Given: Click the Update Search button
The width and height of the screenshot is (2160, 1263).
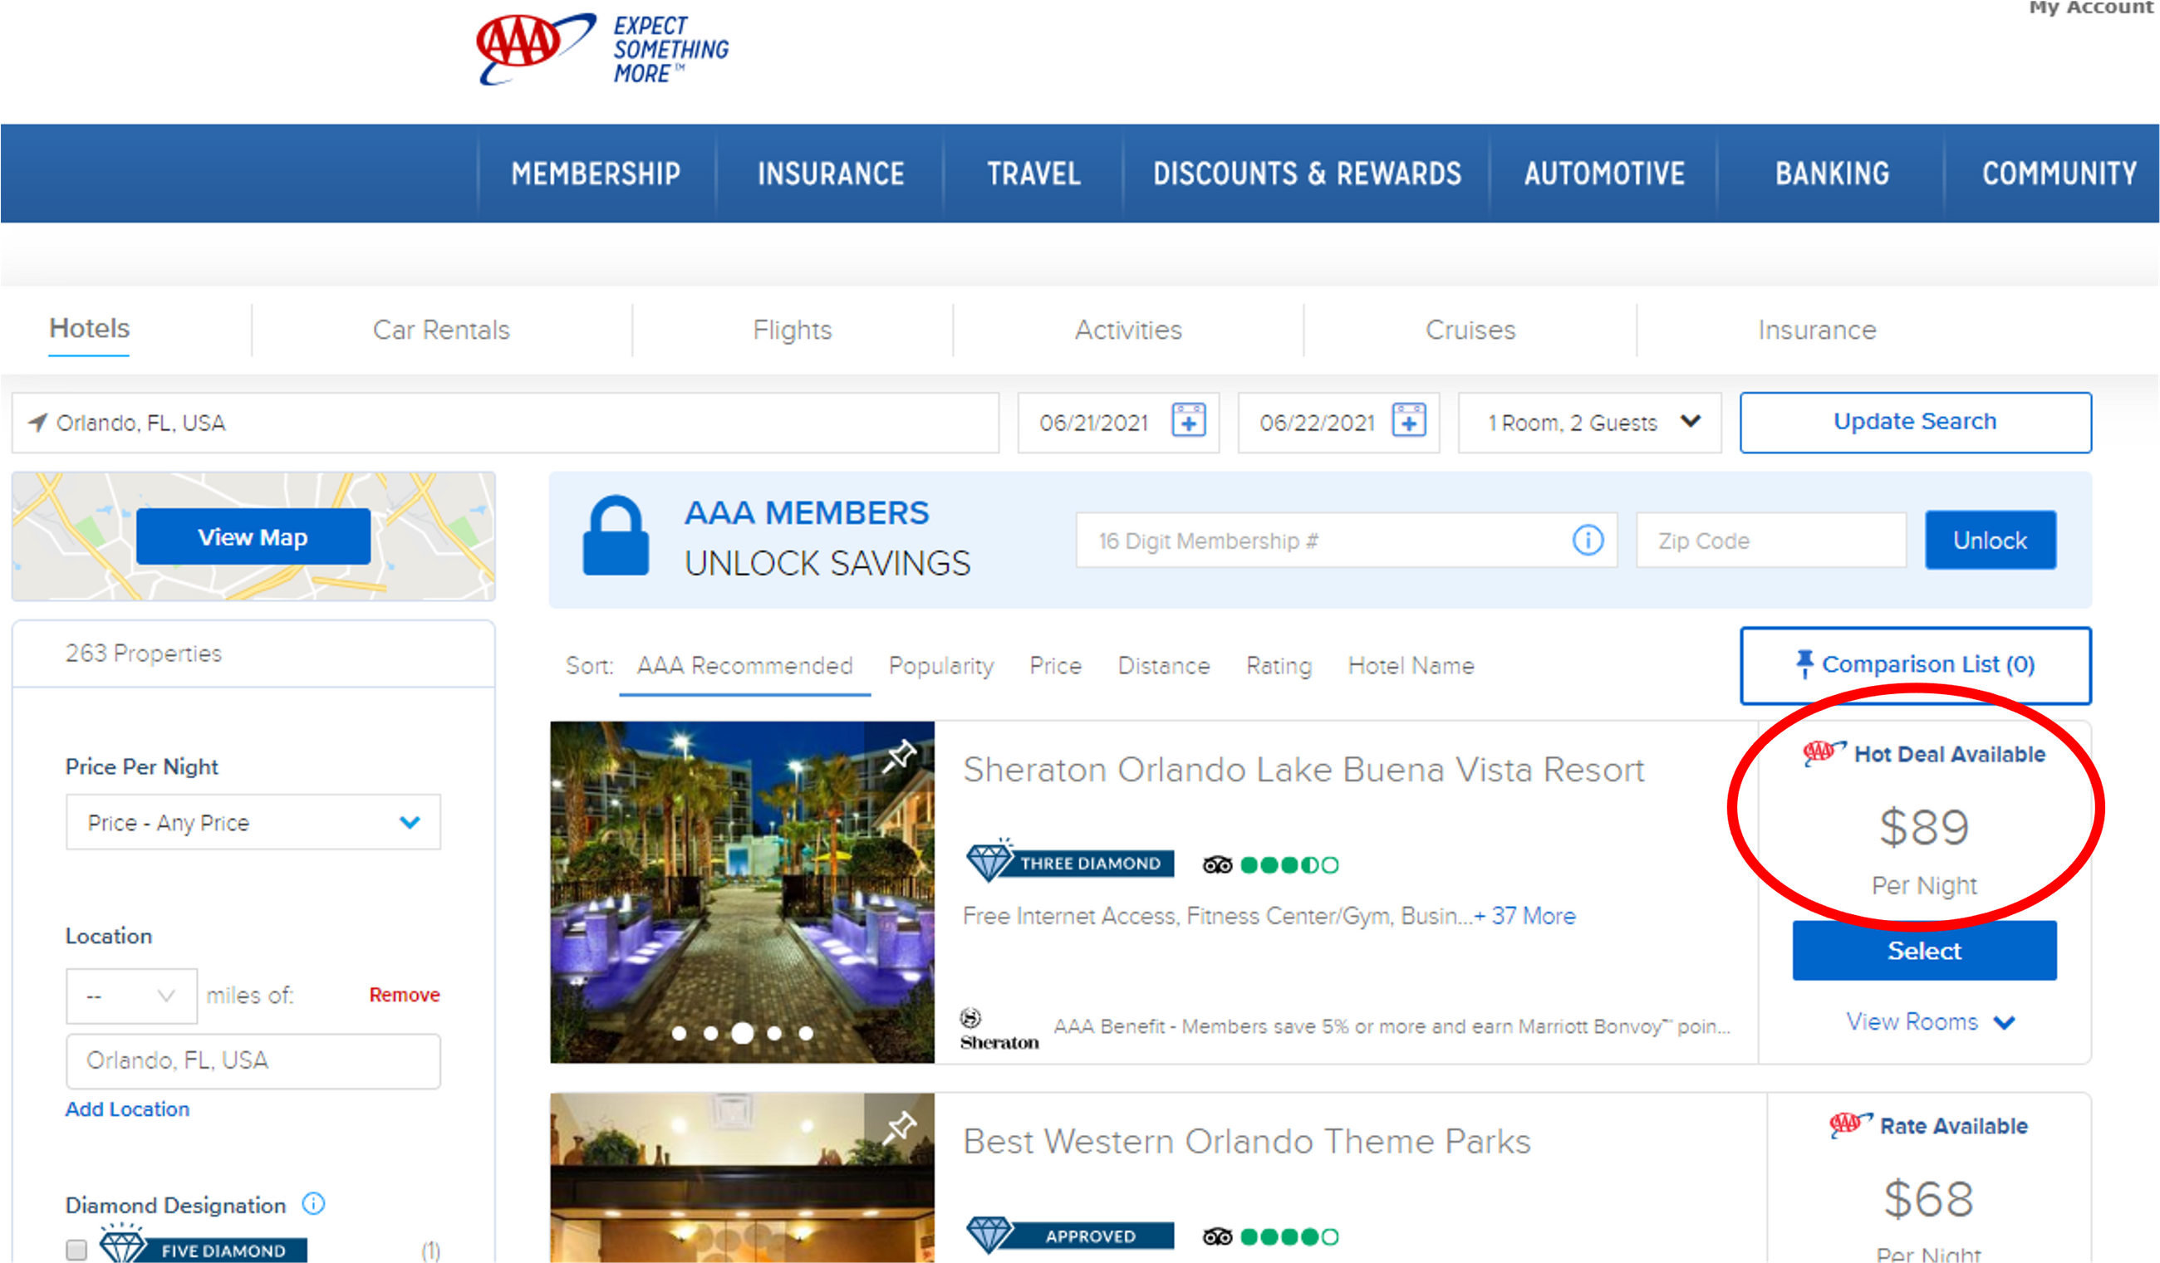Looking at the screenshot, I should pyautogui.click(x=1914, y=423).
